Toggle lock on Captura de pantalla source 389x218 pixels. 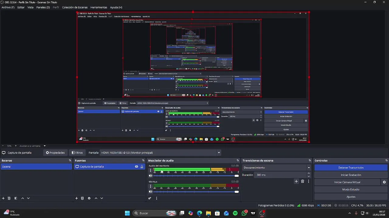pyautogui.click(x=142, y=167)
